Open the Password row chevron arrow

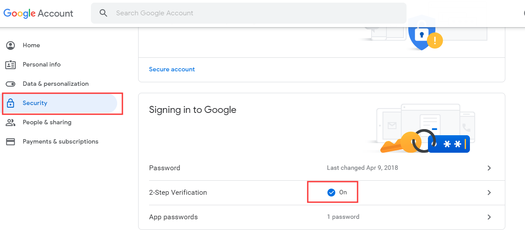(x=489, y=168)
